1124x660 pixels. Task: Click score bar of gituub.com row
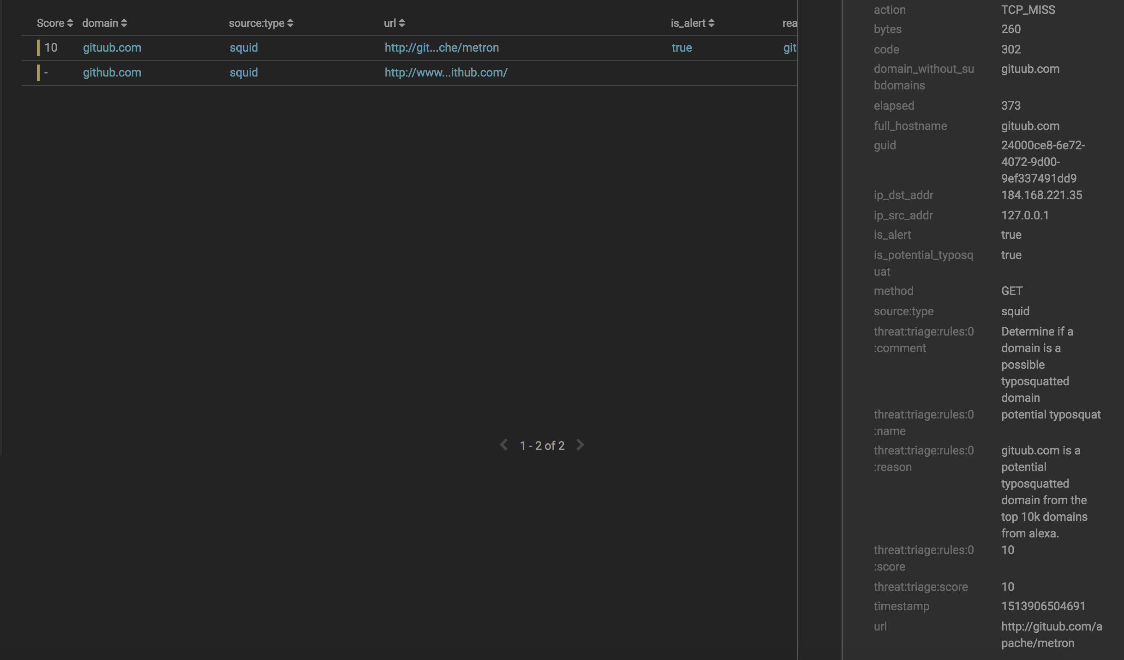38,48
